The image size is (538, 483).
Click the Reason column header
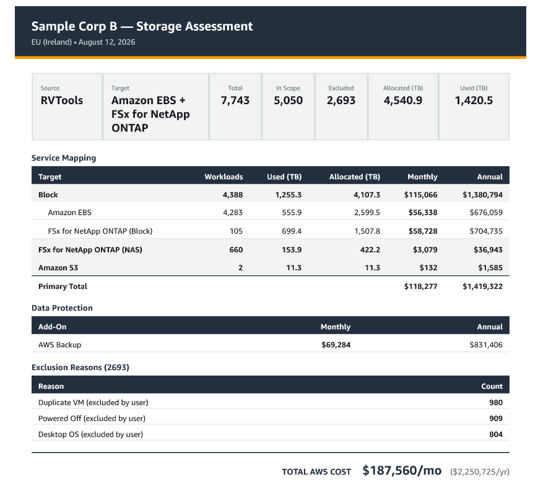(x=51, y=386)
